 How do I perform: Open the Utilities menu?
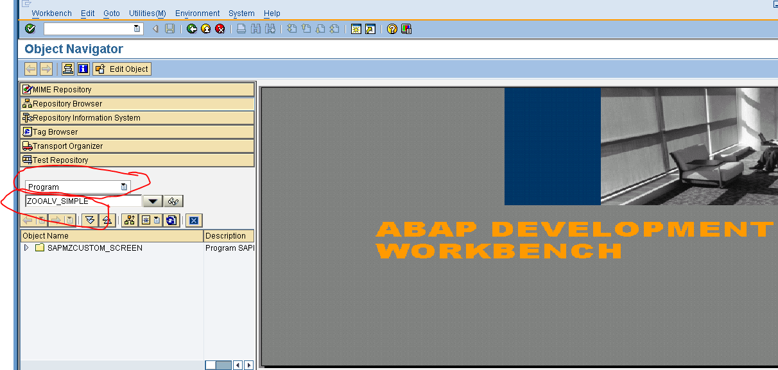[x=147, y=13]
